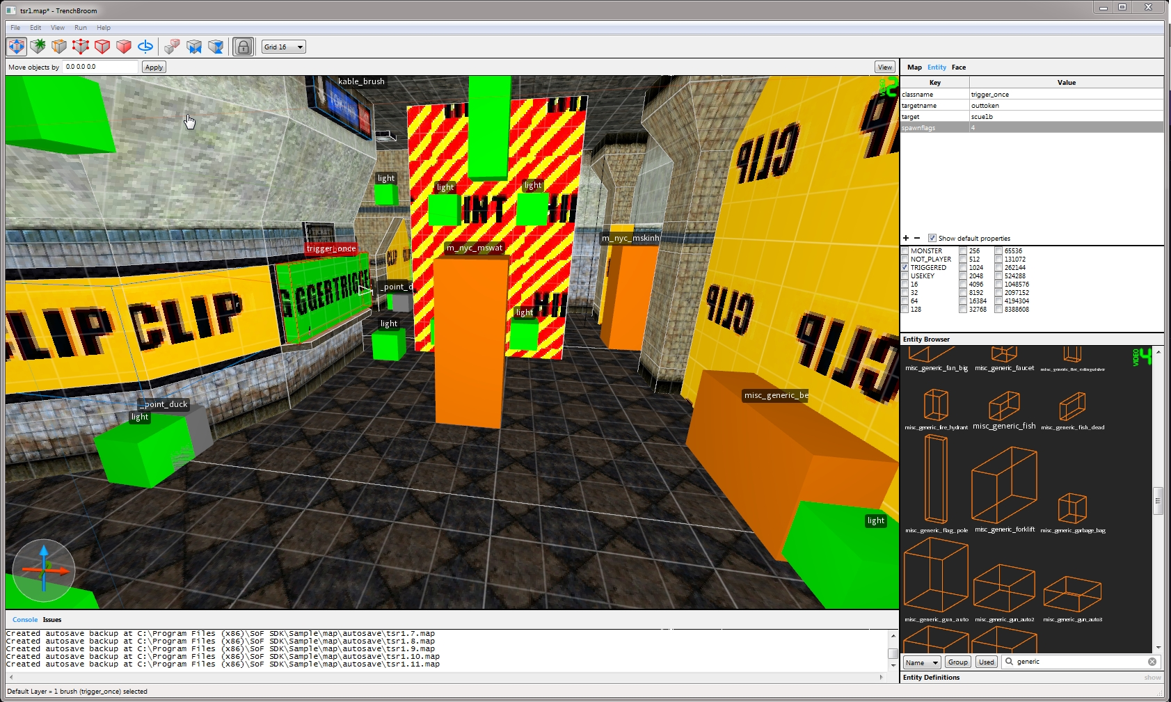
Task: Click the Move objects by input field
Action: (x=100, y=67)
